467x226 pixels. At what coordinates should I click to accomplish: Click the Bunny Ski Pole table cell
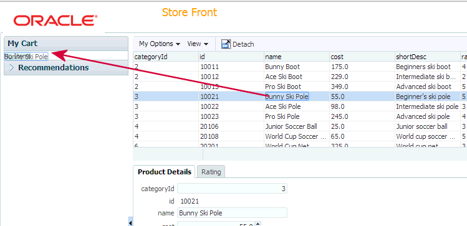[287, 97]
